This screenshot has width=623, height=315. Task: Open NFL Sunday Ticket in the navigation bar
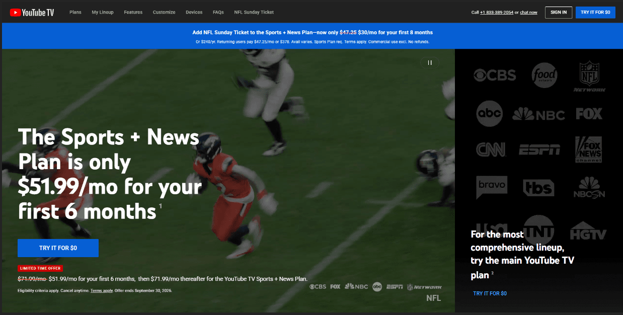click(x=254, y=12)
